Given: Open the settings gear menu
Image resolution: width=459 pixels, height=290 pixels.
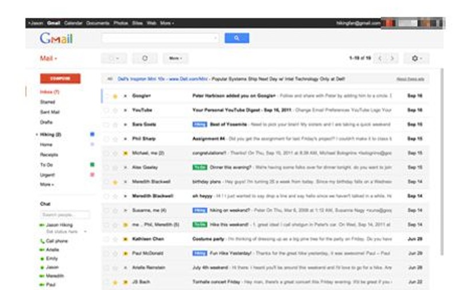Looking at the screenshot, I should coord(416,58).
